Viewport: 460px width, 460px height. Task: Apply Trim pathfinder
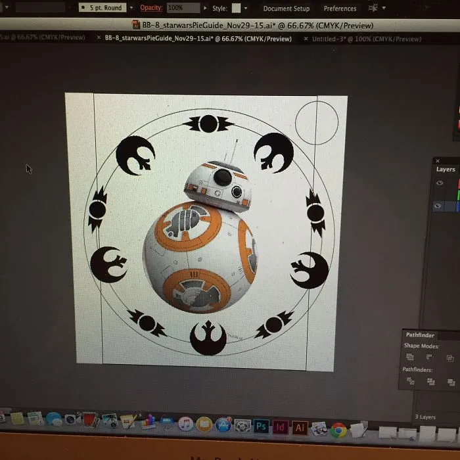[430, 381]
